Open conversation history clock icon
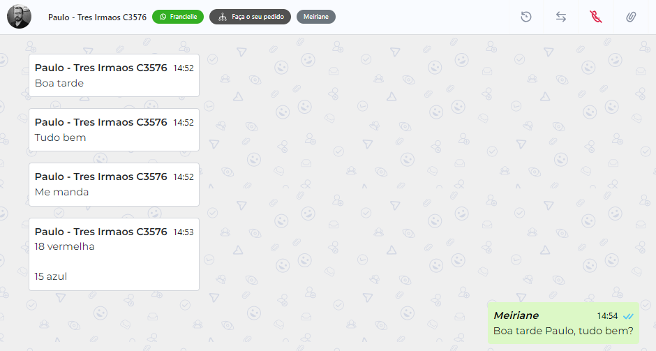The height and width of the screenshot is (351, 656). (x=526, y=17)
